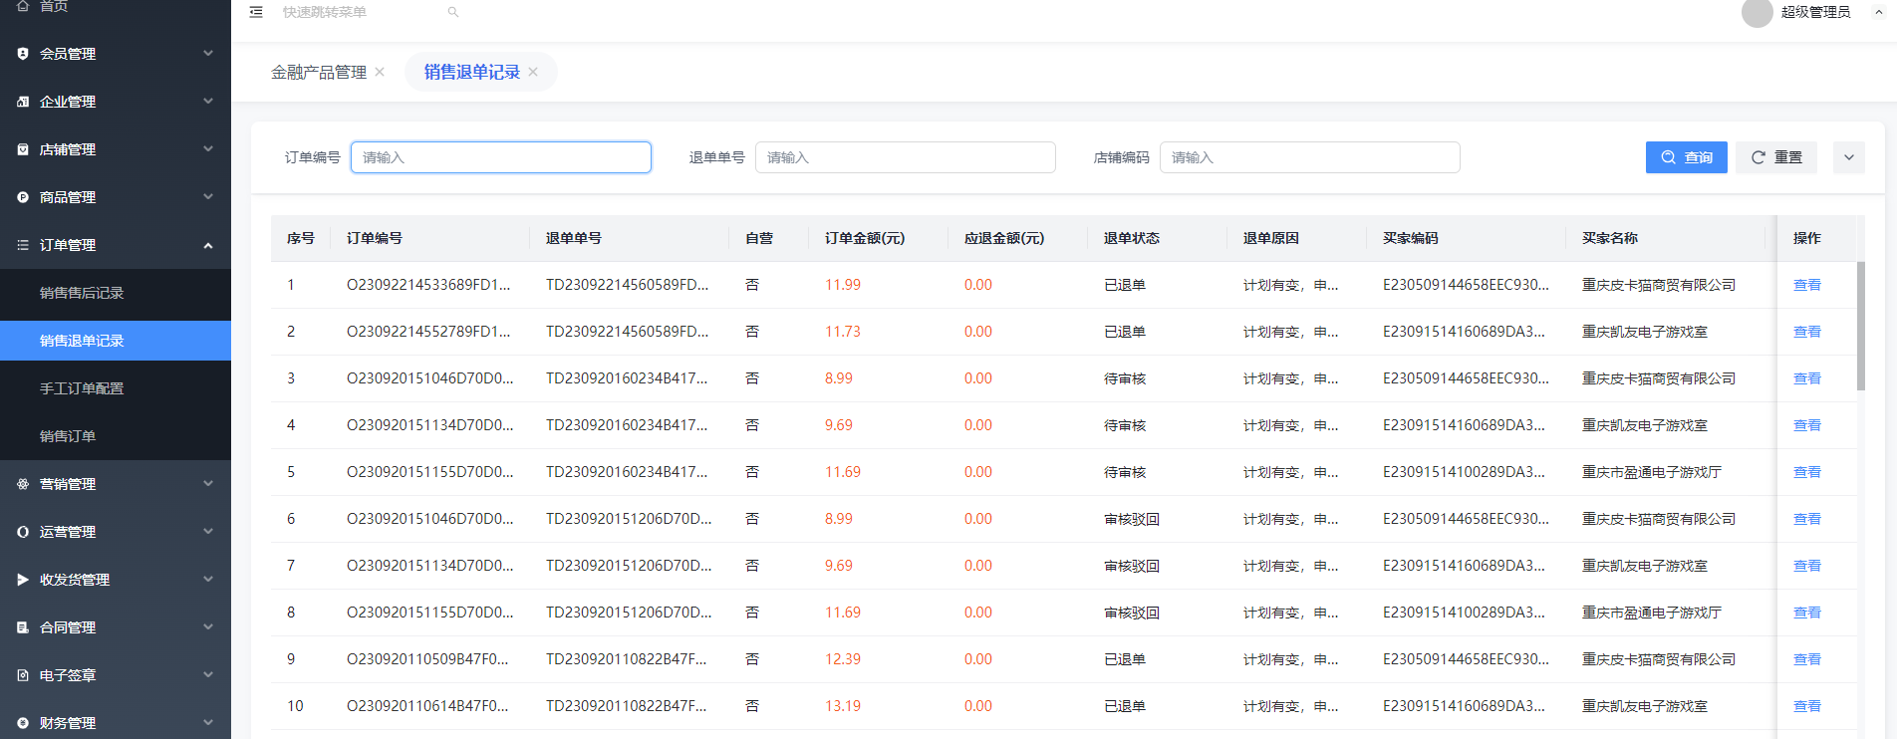Click the 电子签章 sidebar icon
Image resolution: width=1897 pixels, height=739 pixels.
pyautogui.click(x=23, y=675)
